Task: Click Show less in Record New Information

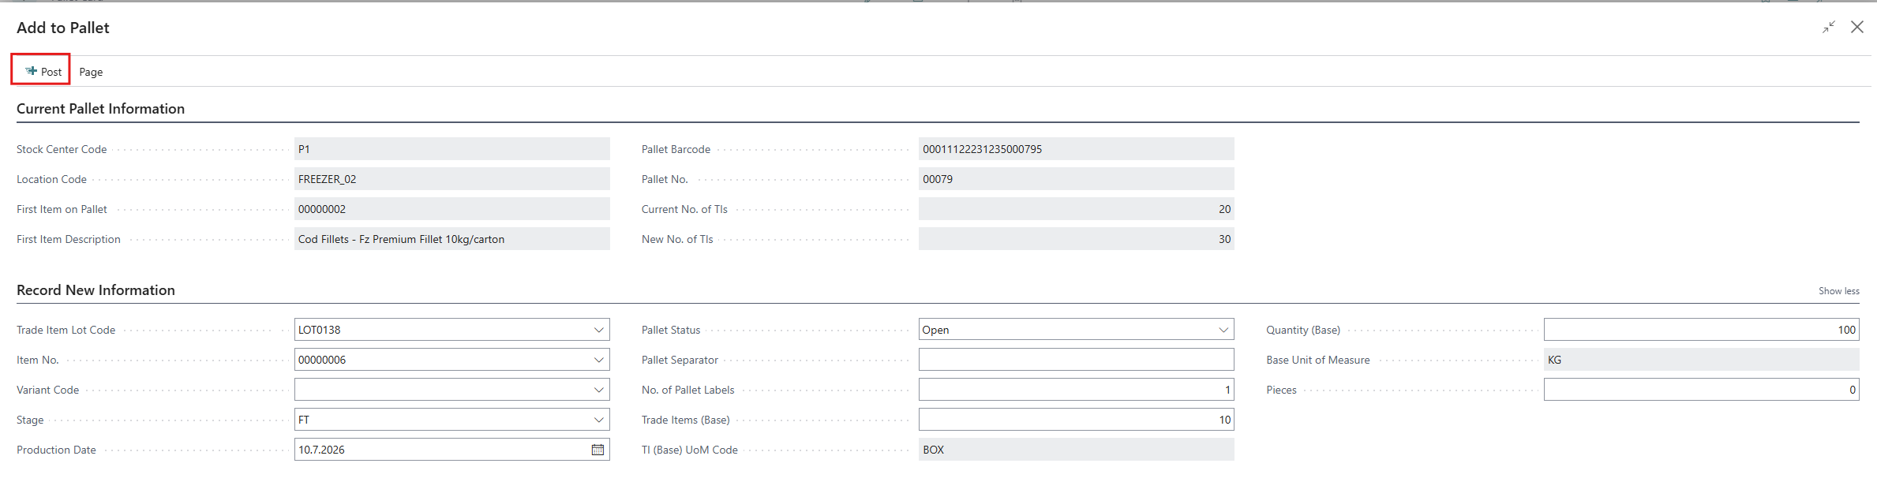Action: [1838, 291]
